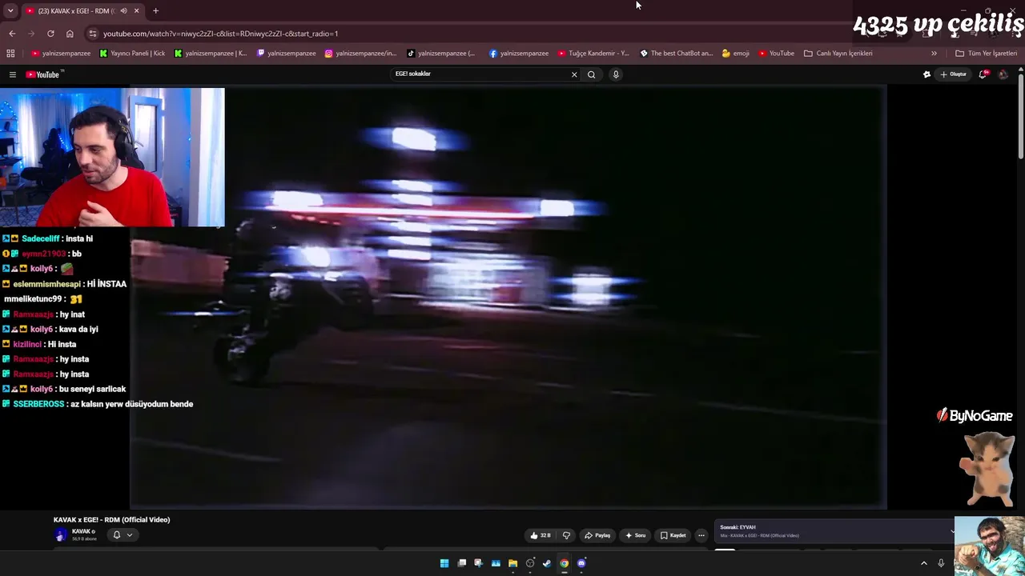Open YouTube notifications bell
This screenshot has height=576, width=1025.
(x=983, y=74)
